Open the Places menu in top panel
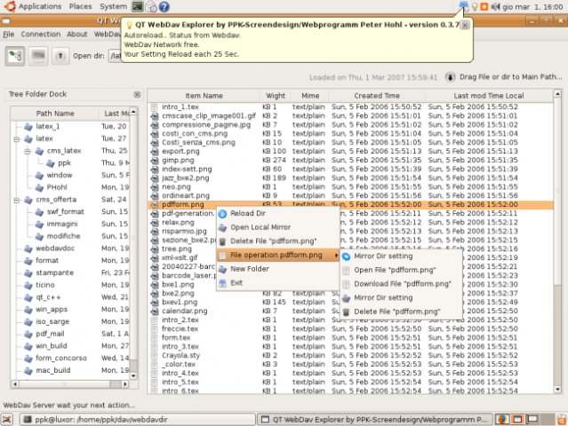568x426 pixels. click(x=80, y=6)
